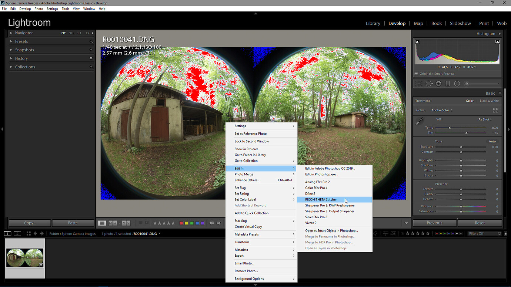The image size is (511, 287).
Task: Select the Spot Removal tool
Action: pos(429,84)
